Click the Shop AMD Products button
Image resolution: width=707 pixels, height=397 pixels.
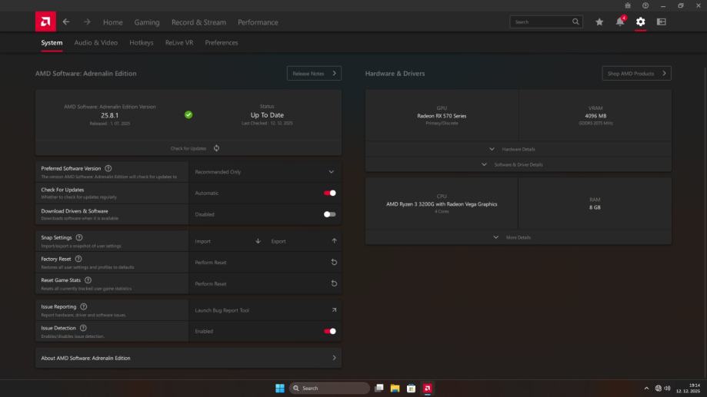click(636, 74)
